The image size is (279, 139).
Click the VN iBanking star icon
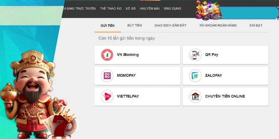107,55
